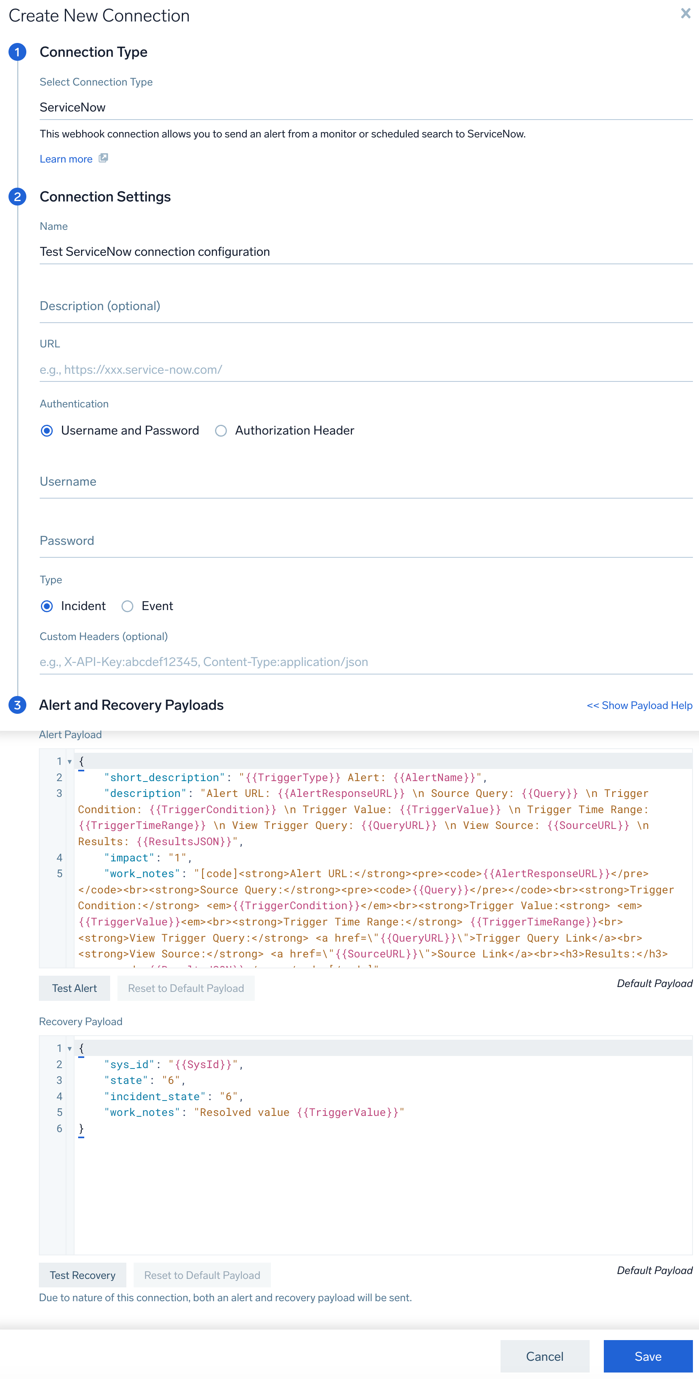Collapse the Alert Payload code fold arrow
Screen dimensions: 699x1379
click(70, 761)
